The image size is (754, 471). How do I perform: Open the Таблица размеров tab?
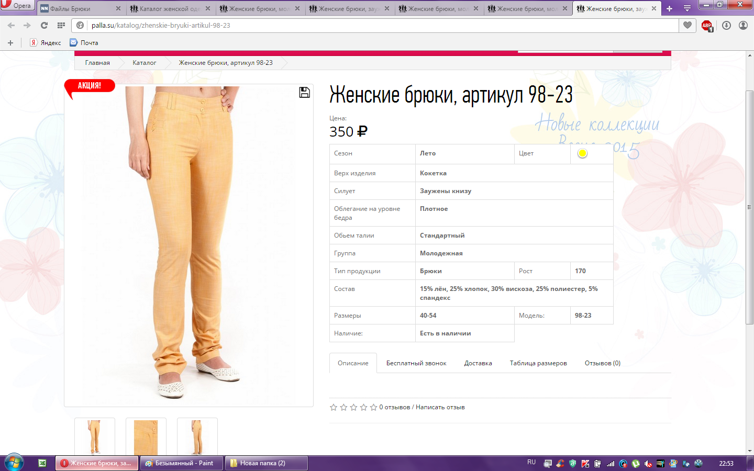538,363
